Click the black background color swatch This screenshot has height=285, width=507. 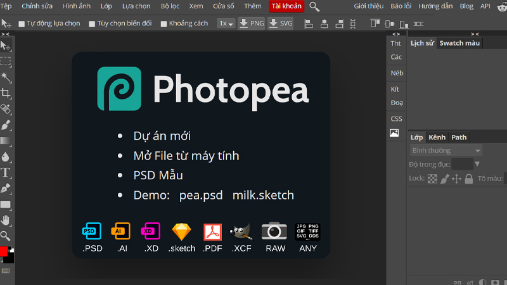point(10,258)
